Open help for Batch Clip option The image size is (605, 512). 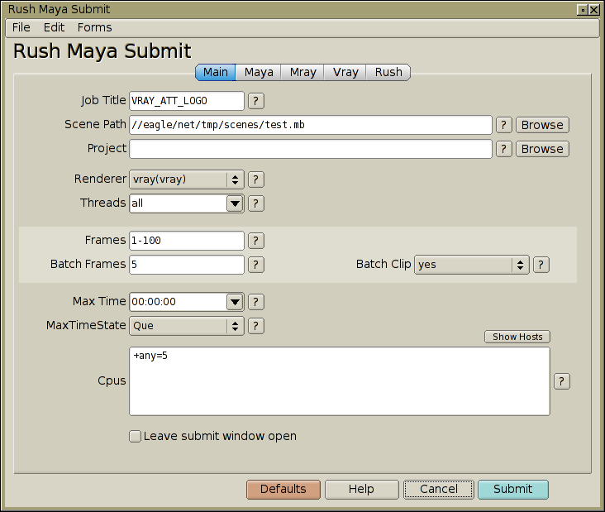pyautogui.click(x=541, y=265)
